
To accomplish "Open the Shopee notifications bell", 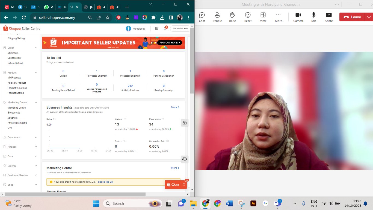I will click(x=165, y=28).
